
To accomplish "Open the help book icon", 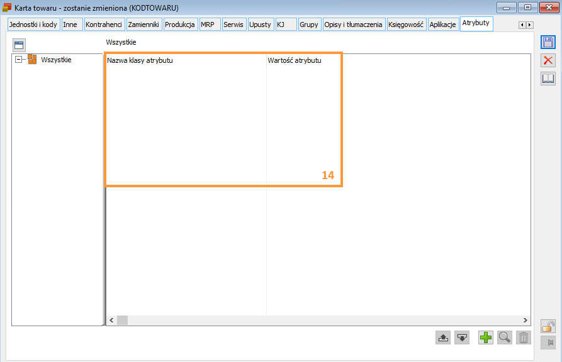I will click(548, 79).
